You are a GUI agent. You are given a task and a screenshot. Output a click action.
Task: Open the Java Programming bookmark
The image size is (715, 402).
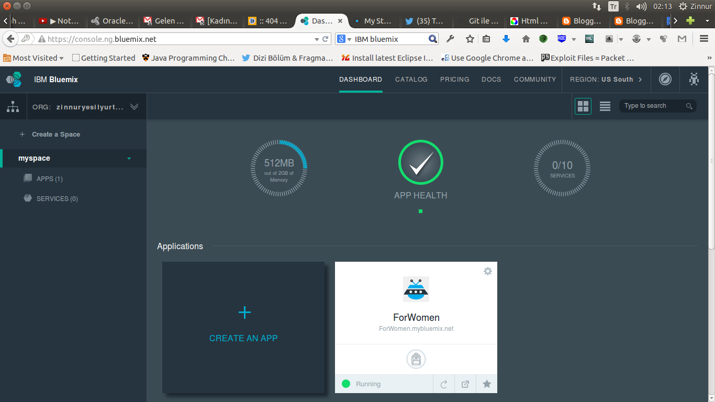pos(188,58)
